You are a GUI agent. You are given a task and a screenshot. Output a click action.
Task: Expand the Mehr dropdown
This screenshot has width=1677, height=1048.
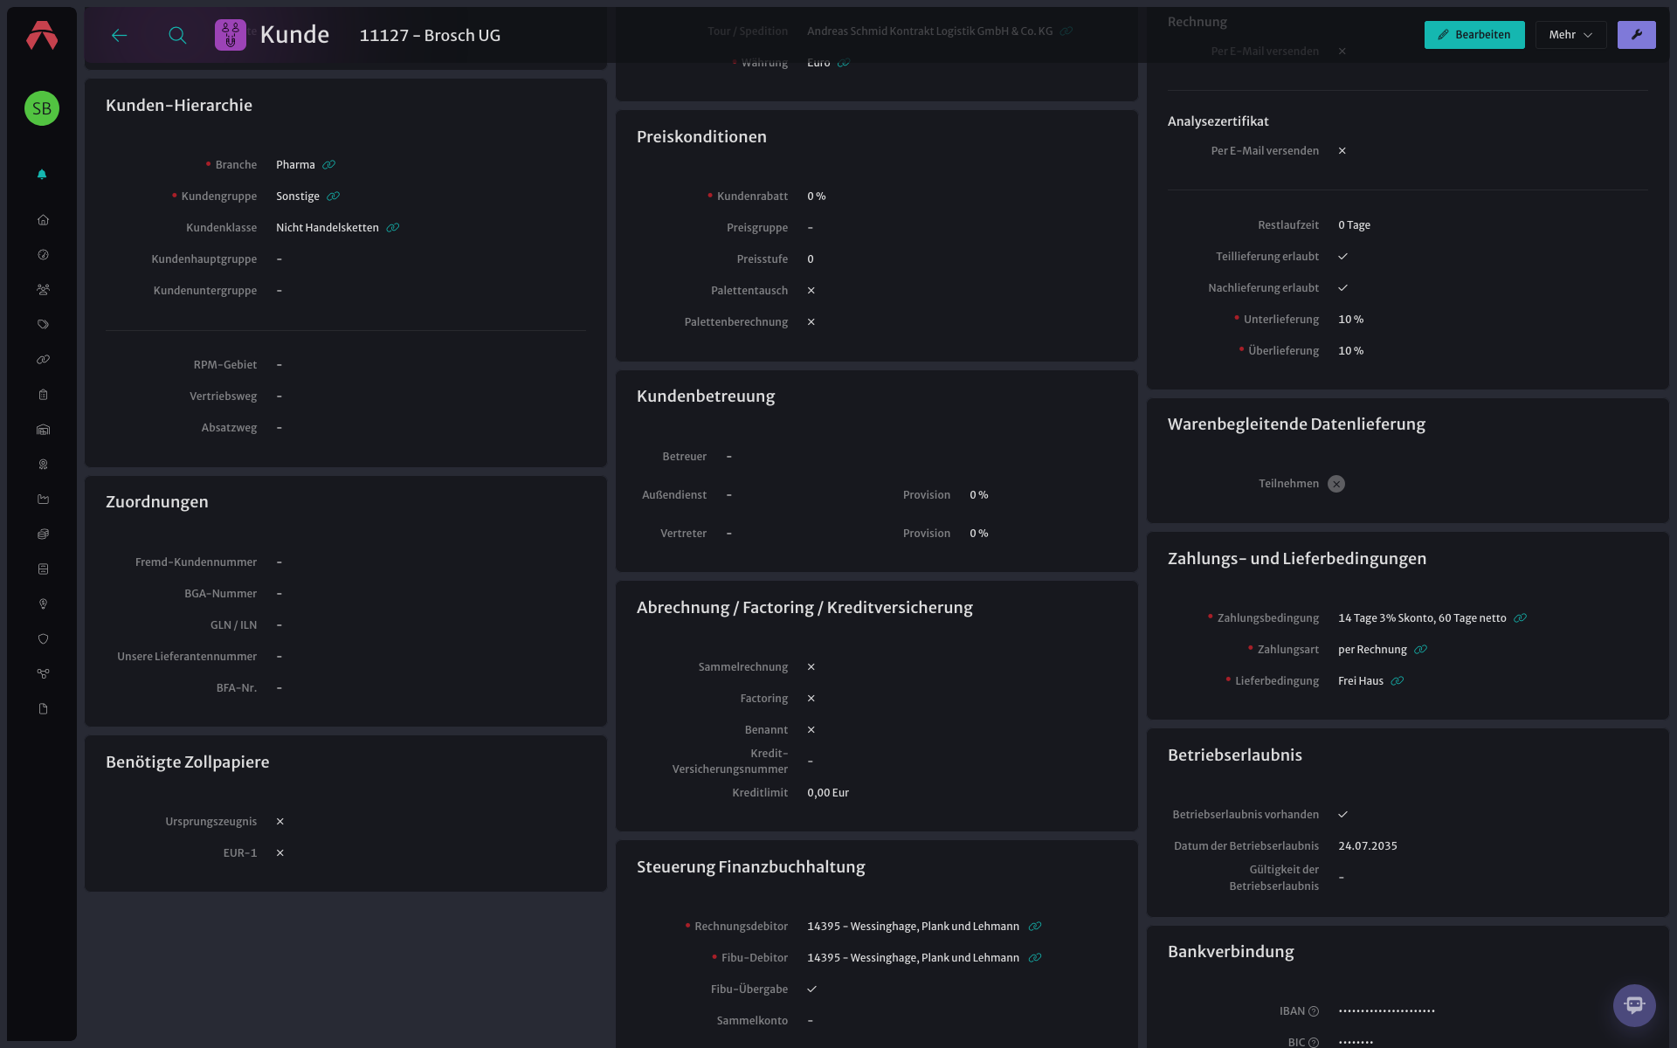click(x=1570, y=35)
